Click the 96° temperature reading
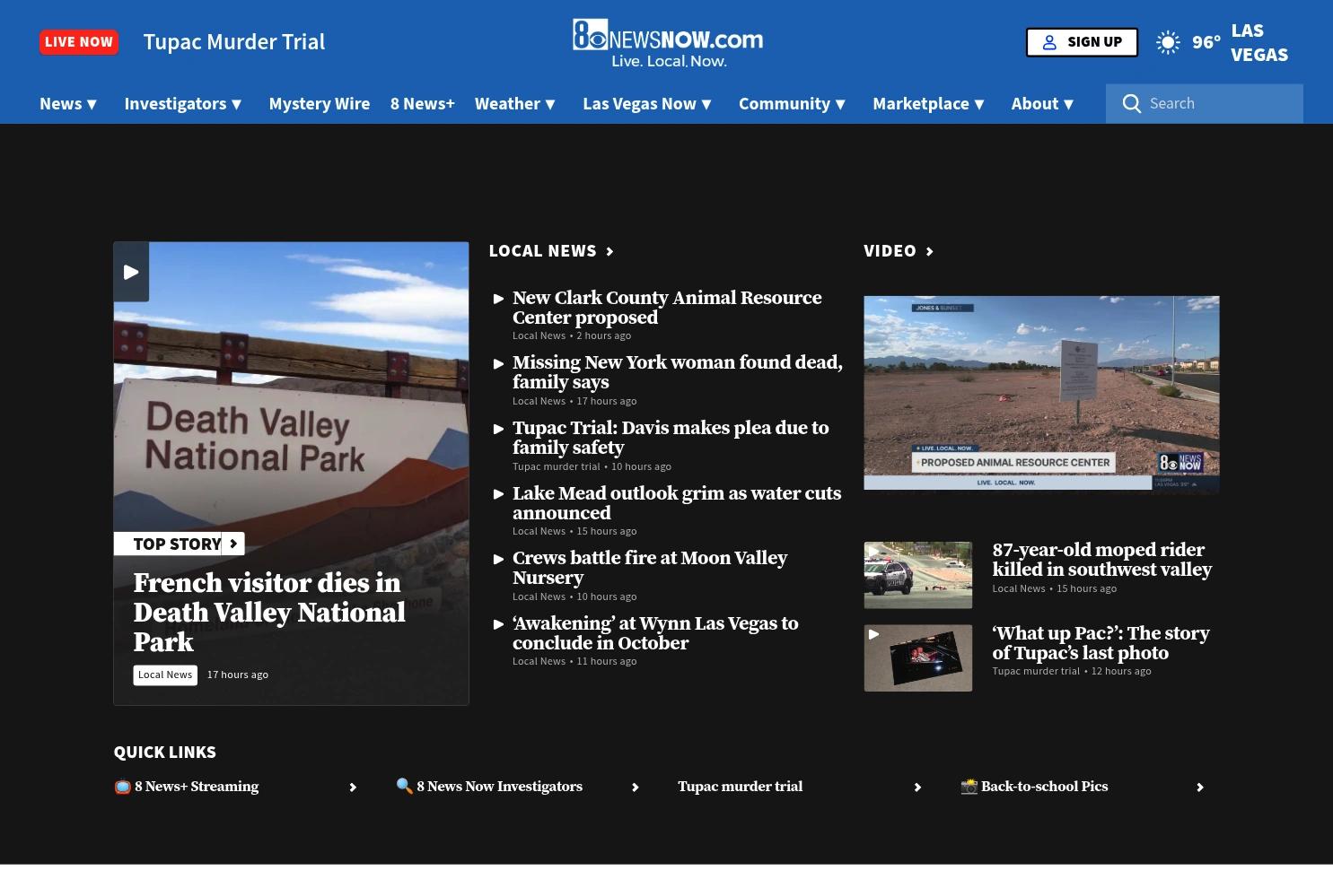 pos(1206,42)
